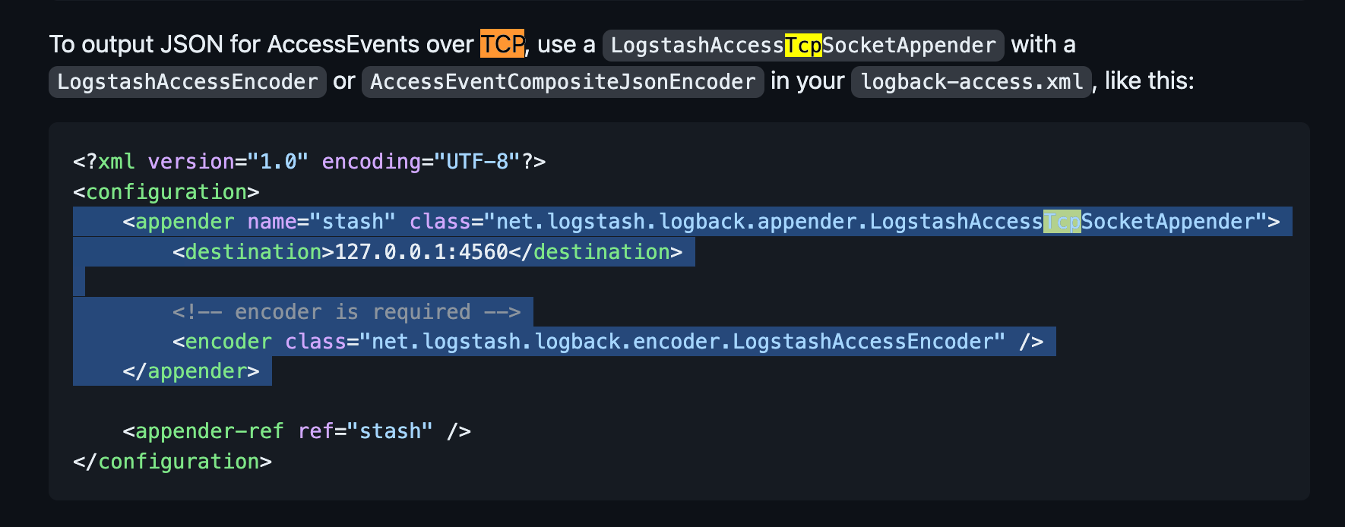The height and width of the screenshot is (527, 1345).
Task: Click the encoding "UTF-8" value
Action: (477, 162)
